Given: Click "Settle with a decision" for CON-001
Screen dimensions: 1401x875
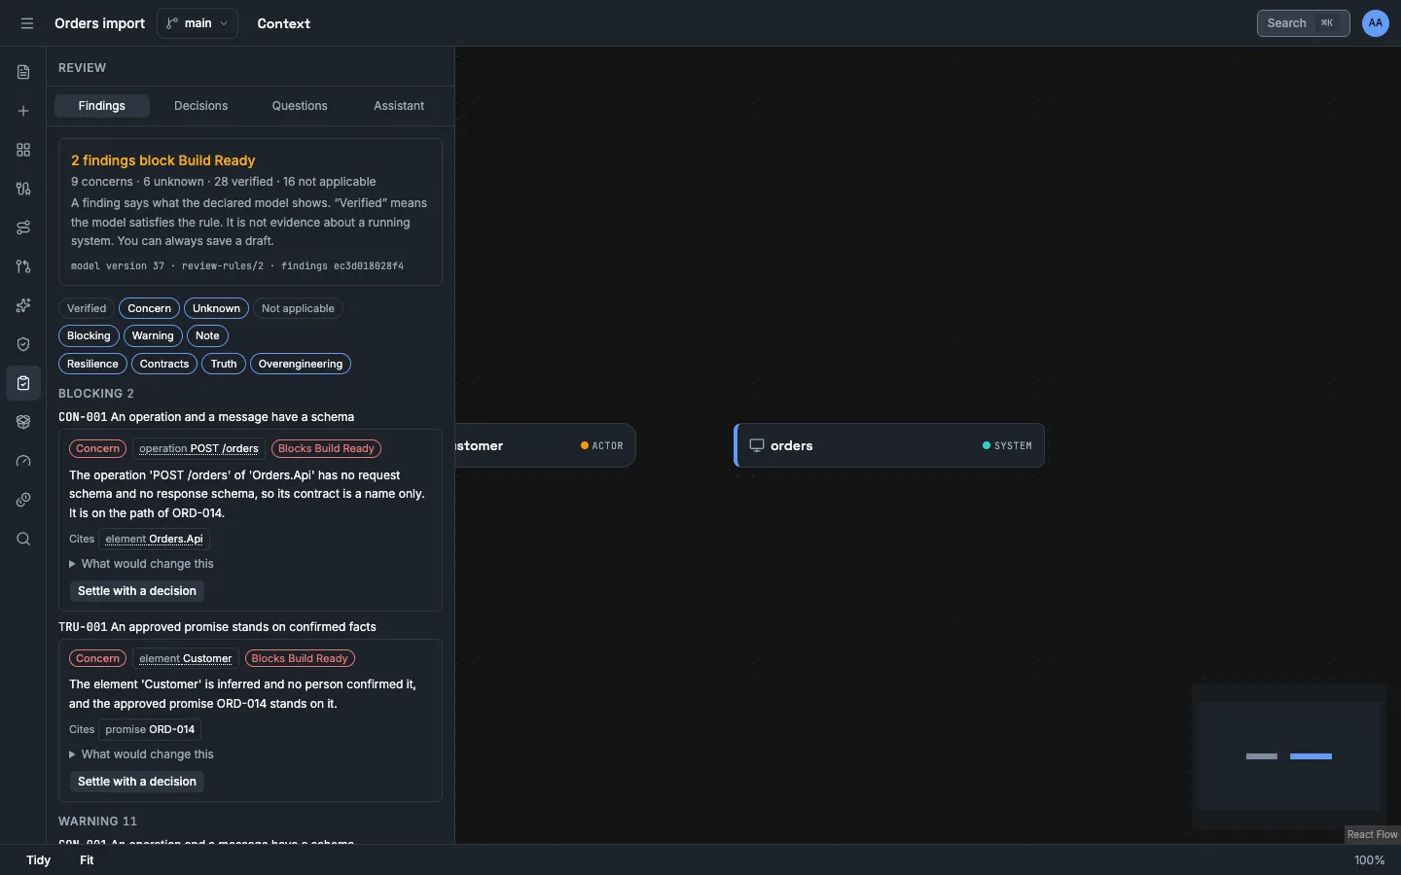Looking at the screenshot, I should (x=137, y=591).
